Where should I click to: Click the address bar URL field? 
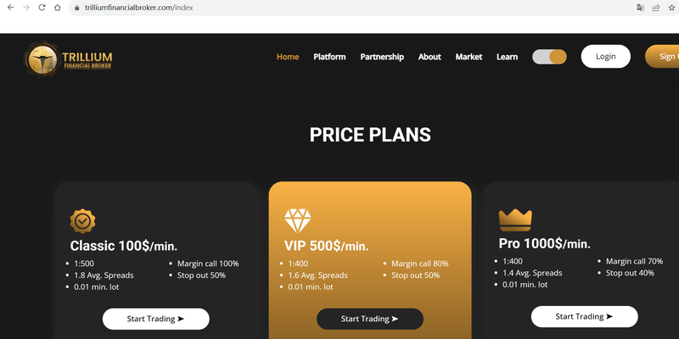(x=351, y=8)
